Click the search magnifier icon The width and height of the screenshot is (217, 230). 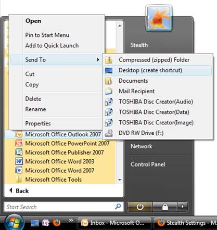click(118, 207)
